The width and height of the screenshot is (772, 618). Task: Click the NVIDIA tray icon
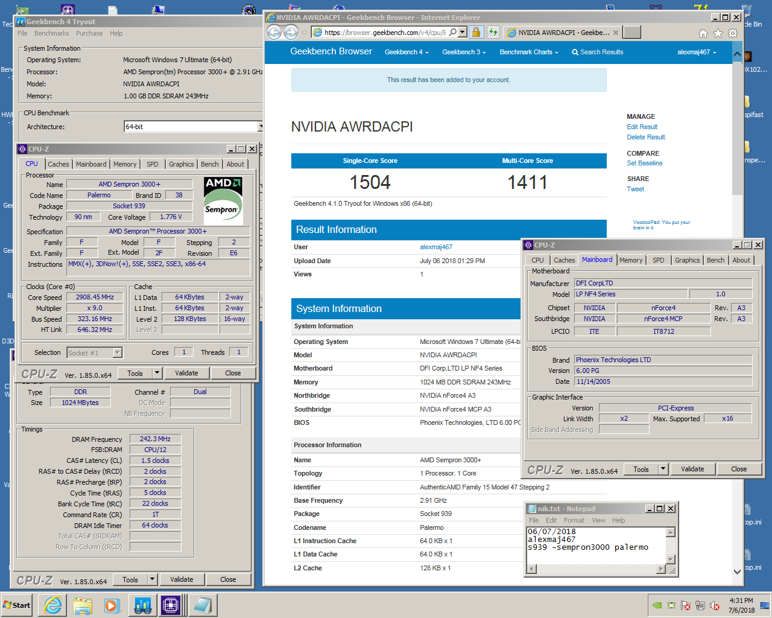pyautogui.click(x=657, y=605)
